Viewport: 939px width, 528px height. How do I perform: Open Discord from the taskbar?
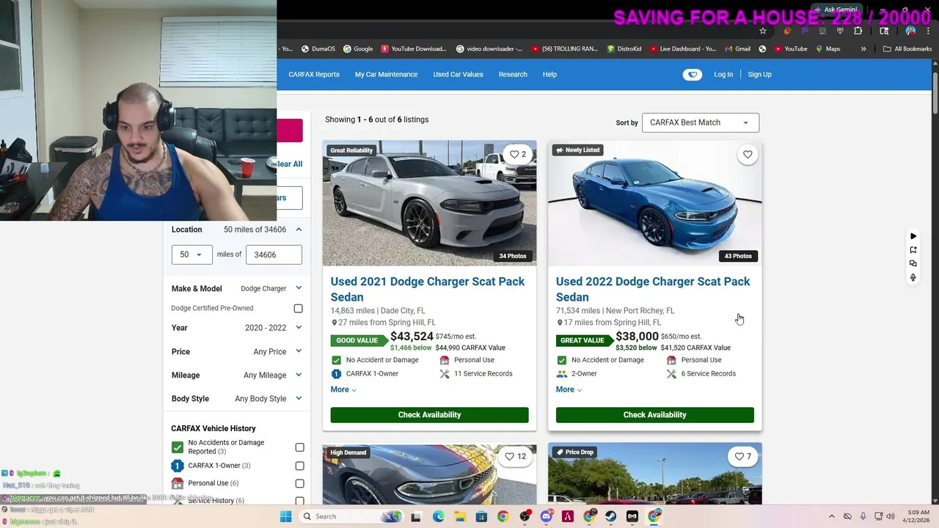tap(546, 516)
